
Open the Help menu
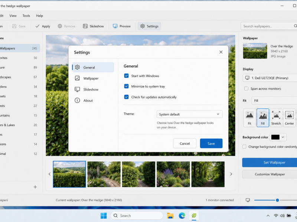coord(39,16)
